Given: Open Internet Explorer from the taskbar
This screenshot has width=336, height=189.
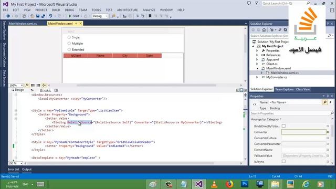Looking at the screenshot, I should (x=306, y=184).
